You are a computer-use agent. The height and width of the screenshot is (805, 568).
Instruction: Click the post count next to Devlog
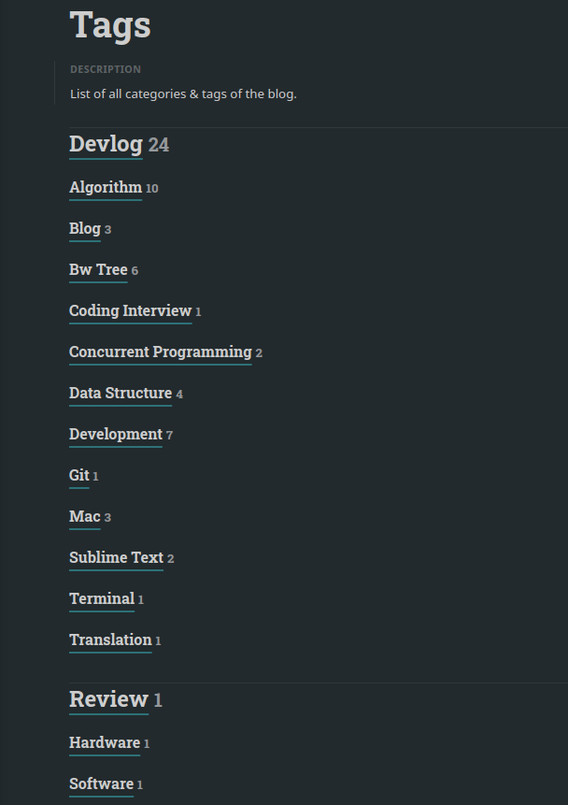pyautogui.click(x=158, y=145)
